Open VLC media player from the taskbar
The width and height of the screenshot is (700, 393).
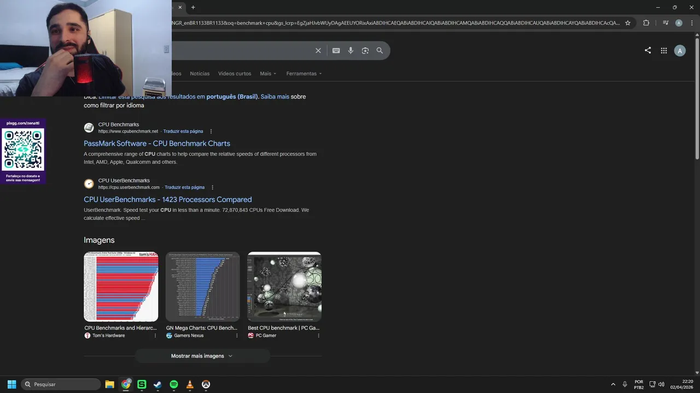pyautogui.click(x=190, y=384)
